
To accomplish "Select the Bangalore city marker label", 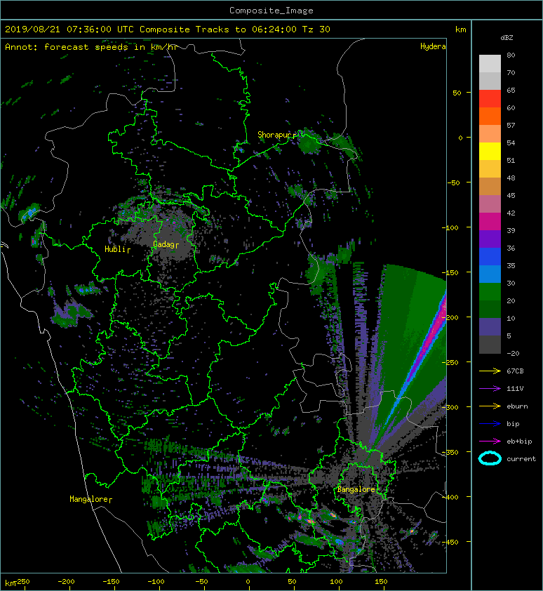I will 357,489.
